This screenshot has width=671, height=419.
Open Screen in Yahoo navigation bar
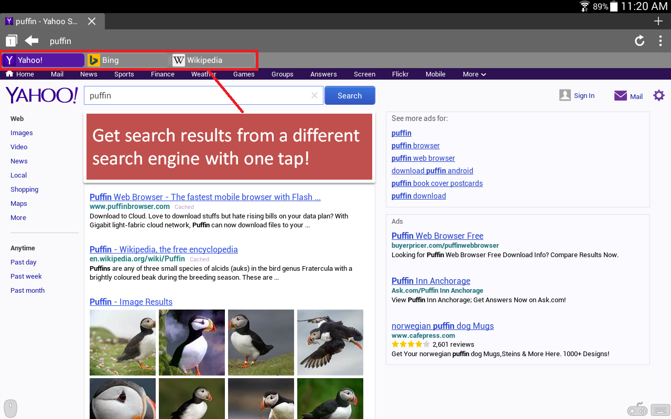364,74
